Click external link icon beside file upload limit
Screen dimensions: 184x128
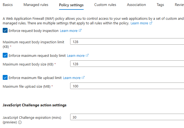pyautogui.click(x=83, y=78)
